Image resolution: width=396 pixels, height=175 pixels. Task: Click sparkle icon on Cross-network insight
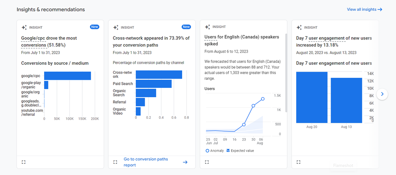tap(116, 27)
